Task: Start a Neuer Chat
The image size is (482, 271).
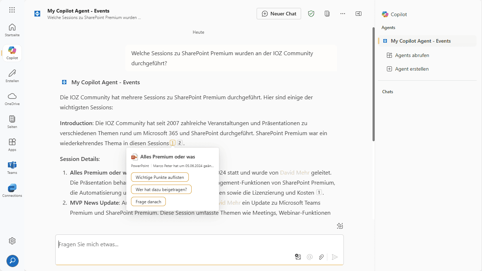Action: [279, 14]
